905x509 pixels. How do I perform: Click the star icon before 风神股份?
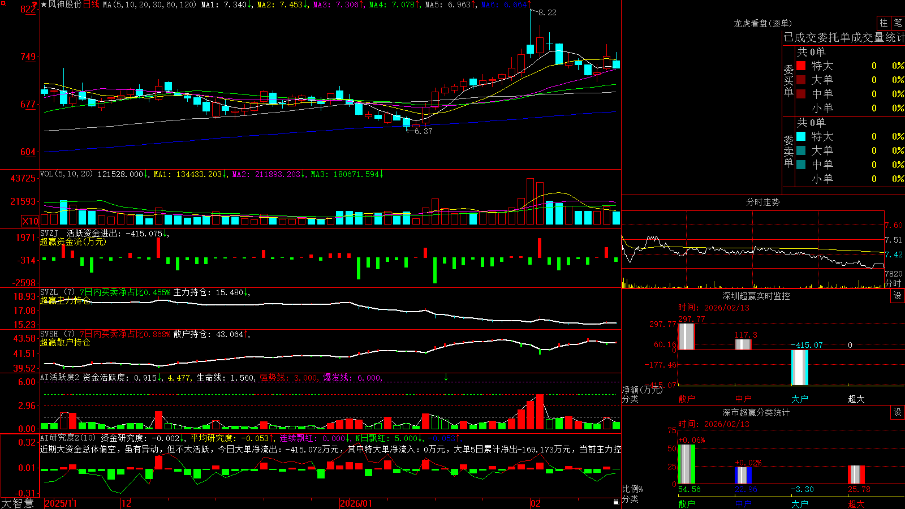point(44,5)
